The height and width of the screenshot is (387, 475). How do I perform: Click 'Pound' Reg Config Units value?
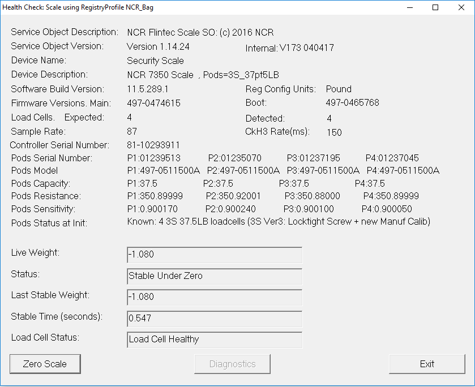(x=339, y=89)
